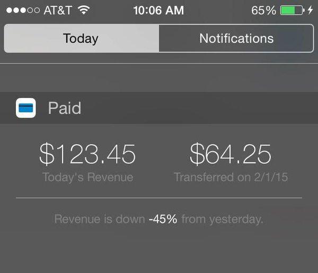This screenshot has height=273, width=318.
Task: Tap the Transferred on 2/1/15 label
Action: click(231, 177)
